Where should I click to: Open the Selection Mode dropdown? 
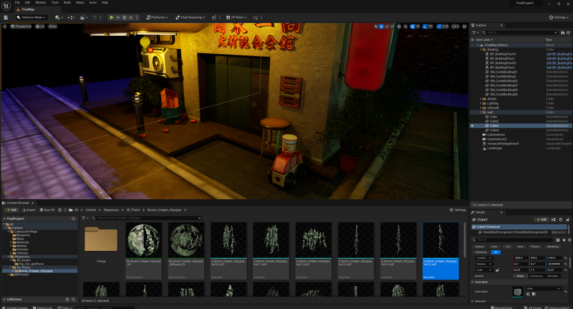pos(31,17)
